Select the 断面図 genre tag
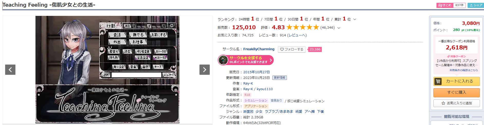 248,111
